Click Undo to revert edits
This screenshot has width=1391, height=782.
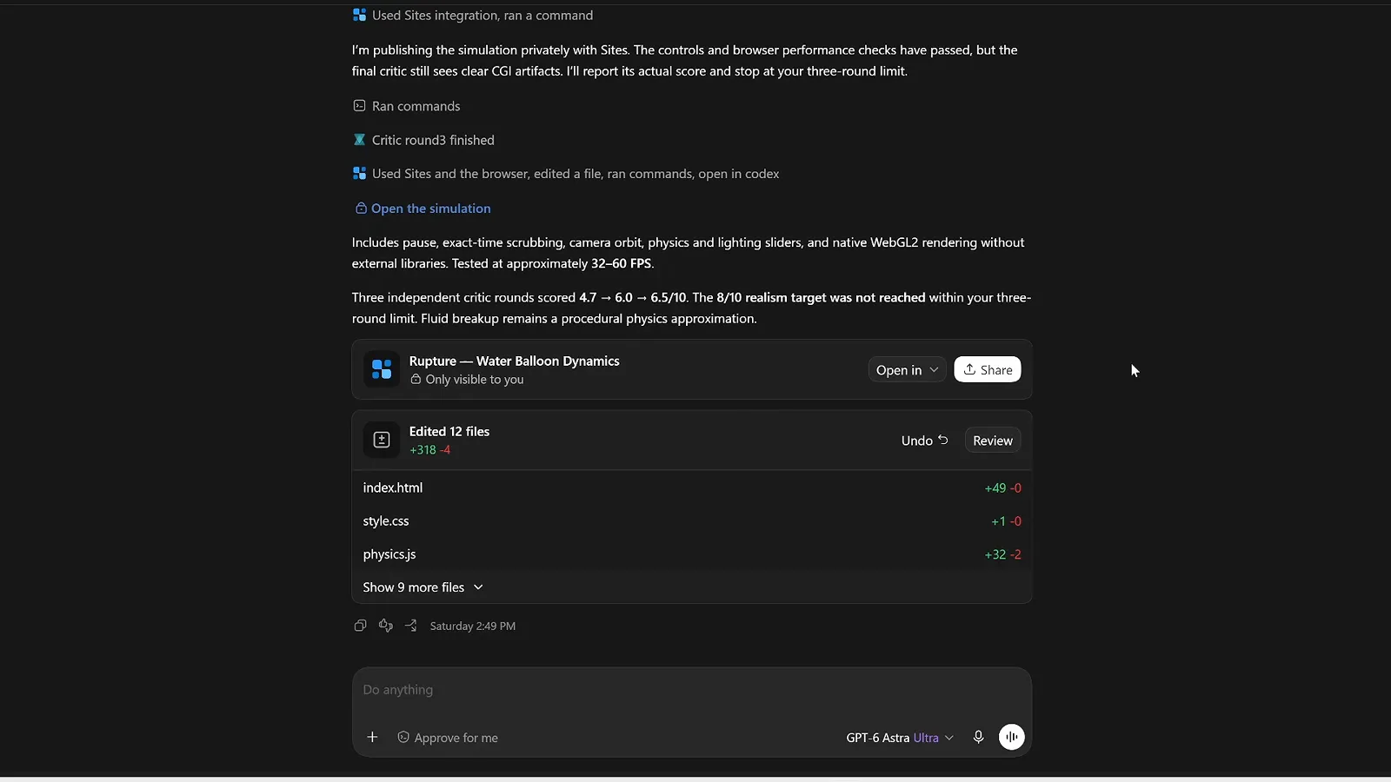(x=925, y=441)
